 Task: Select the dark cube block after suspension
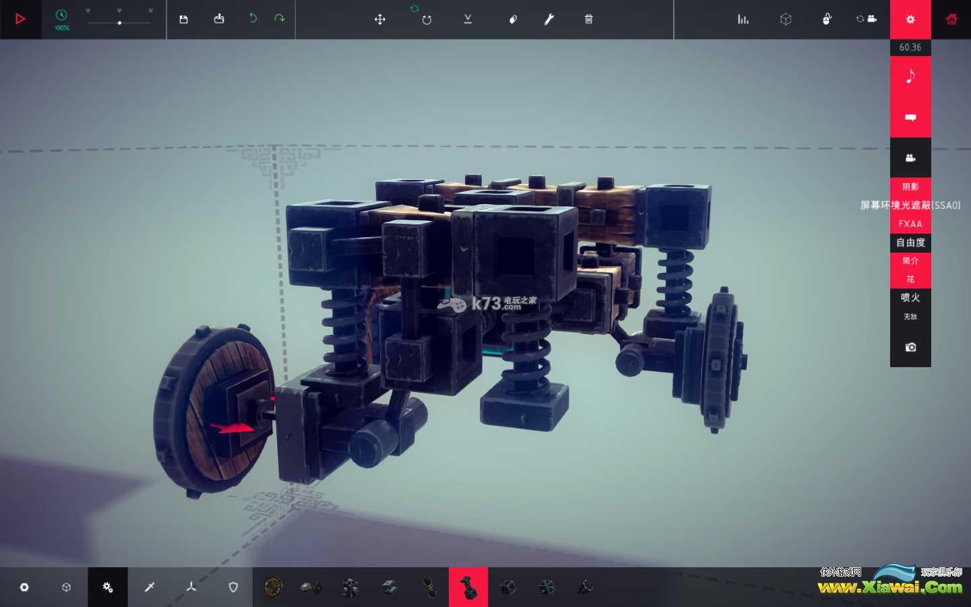[x=507, y=587]
